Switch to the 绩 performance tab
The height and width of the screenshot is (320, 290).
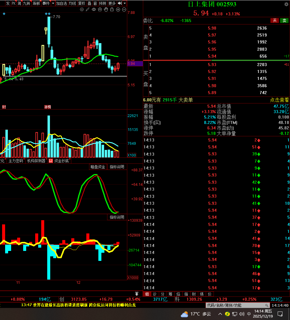(x=202, y=294)
